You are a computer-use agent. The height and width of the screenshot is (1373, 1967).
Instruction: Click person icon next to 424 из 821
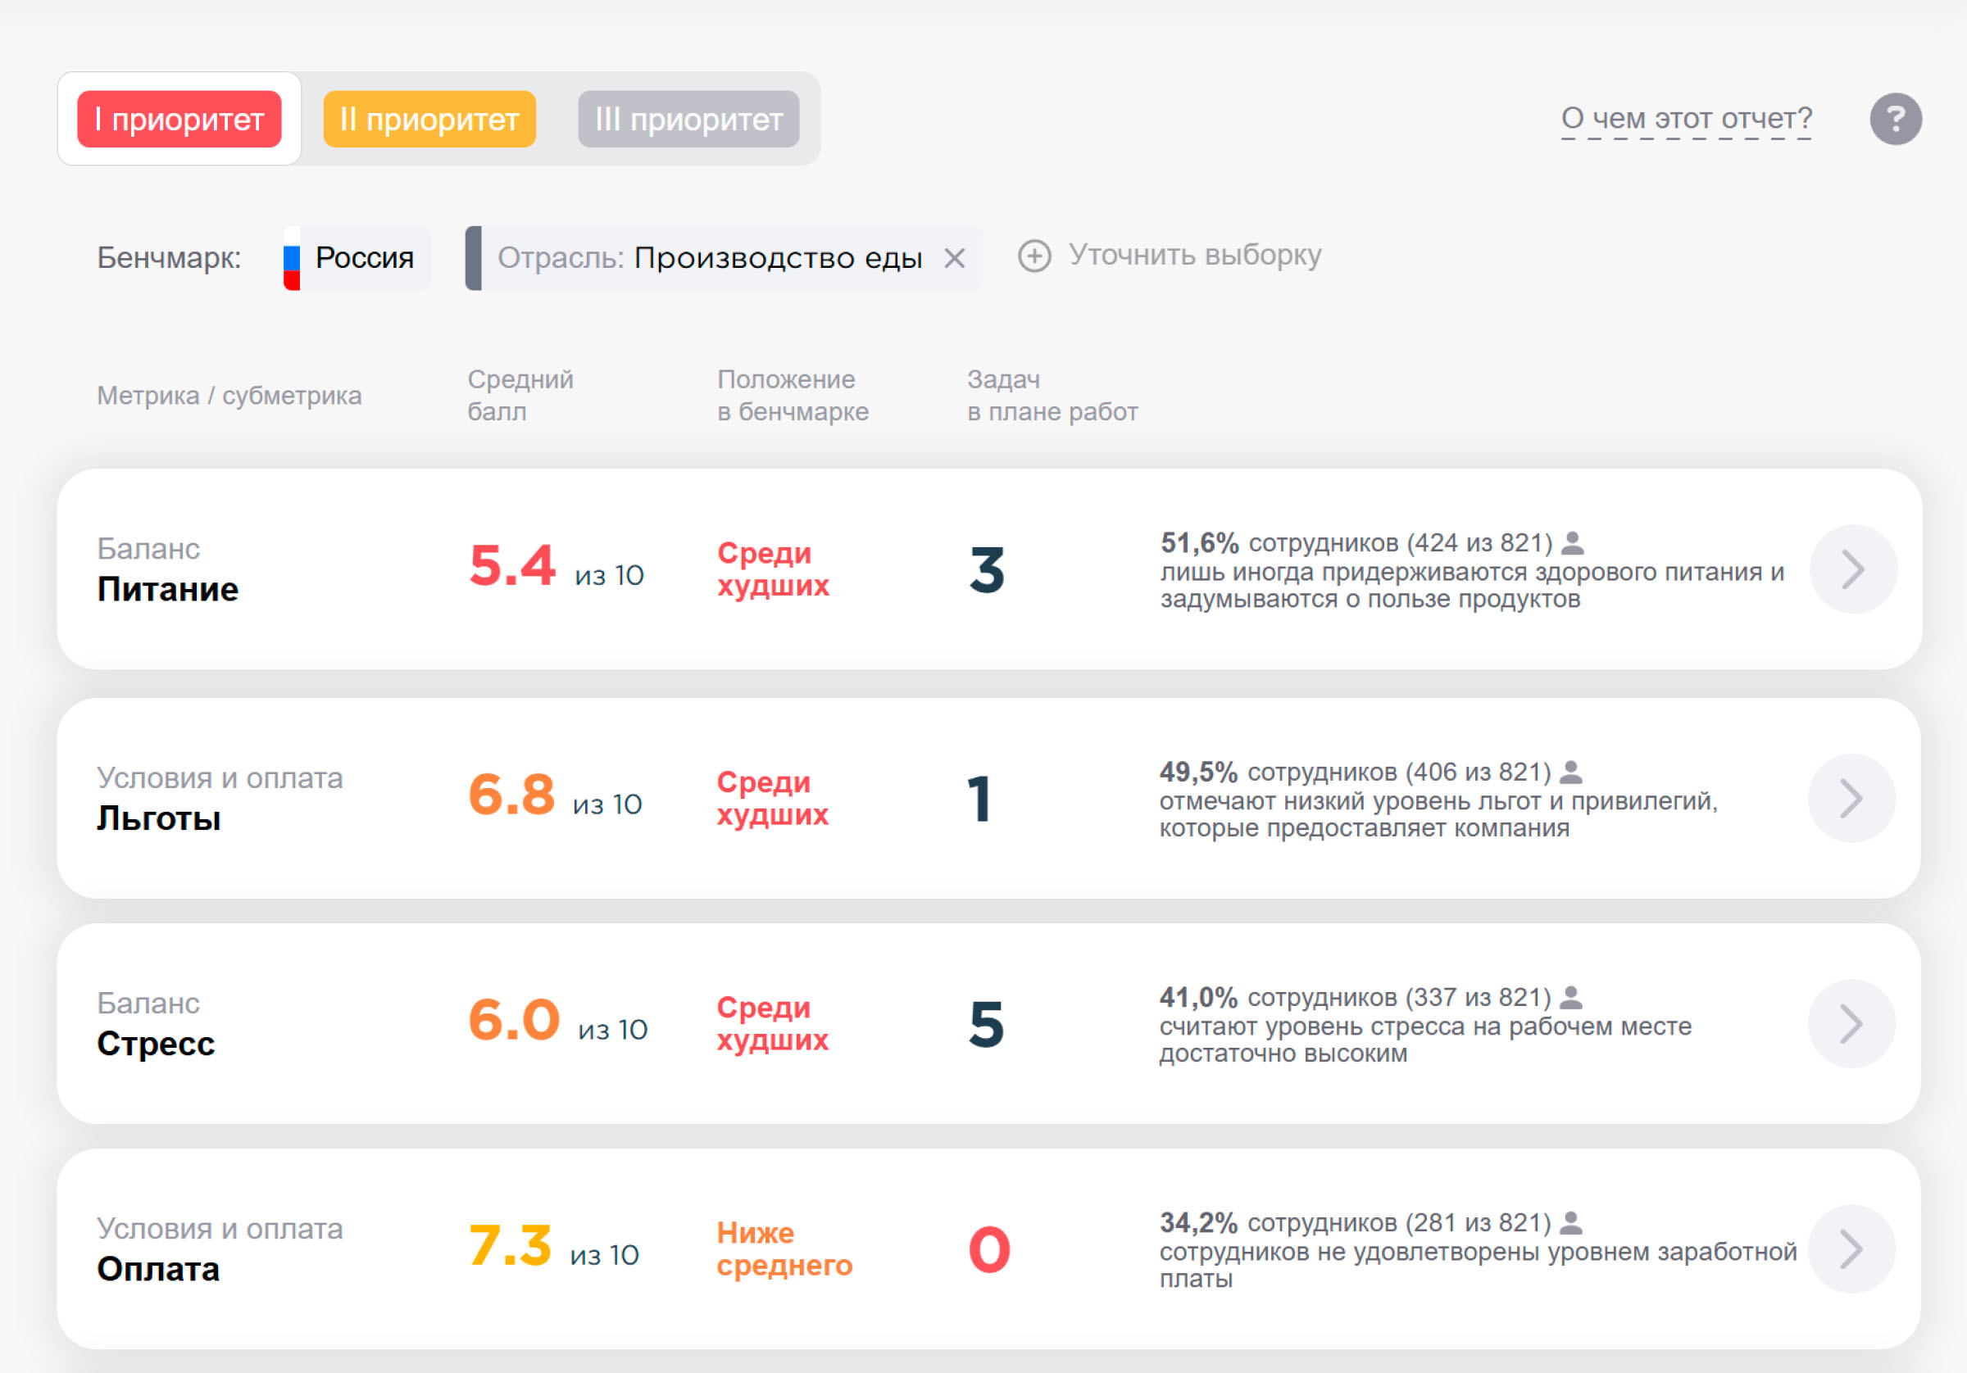pyautogui.click(x=1573, y=542)
